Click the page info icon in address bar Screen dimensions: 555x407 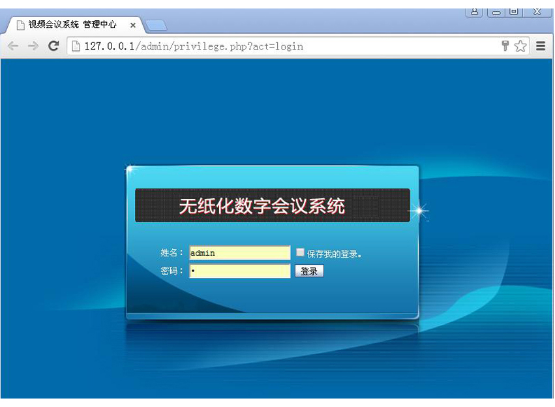(76, 46)
